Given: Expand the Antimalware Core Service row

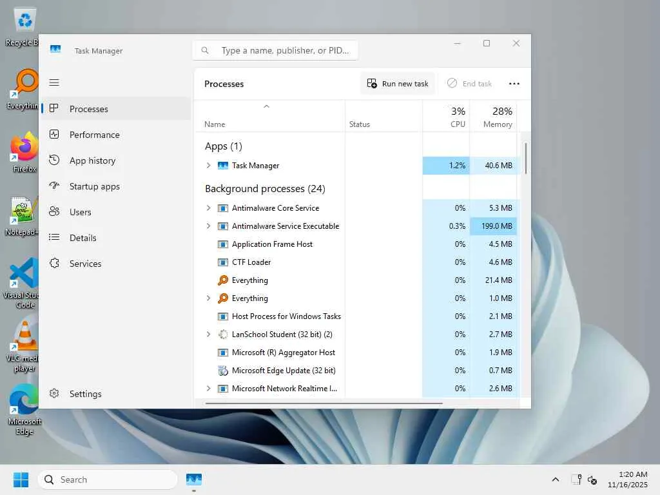Looking at the screenshot, I should pos(208,208).
